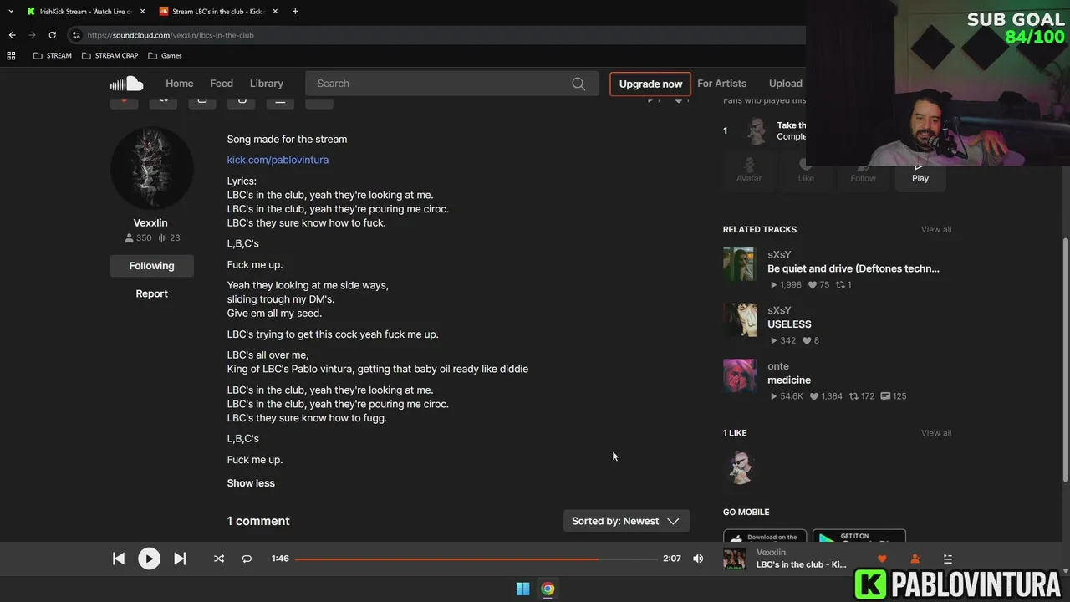
Task: Open the tab search dropdown arrow
Action: pos(11,11)
